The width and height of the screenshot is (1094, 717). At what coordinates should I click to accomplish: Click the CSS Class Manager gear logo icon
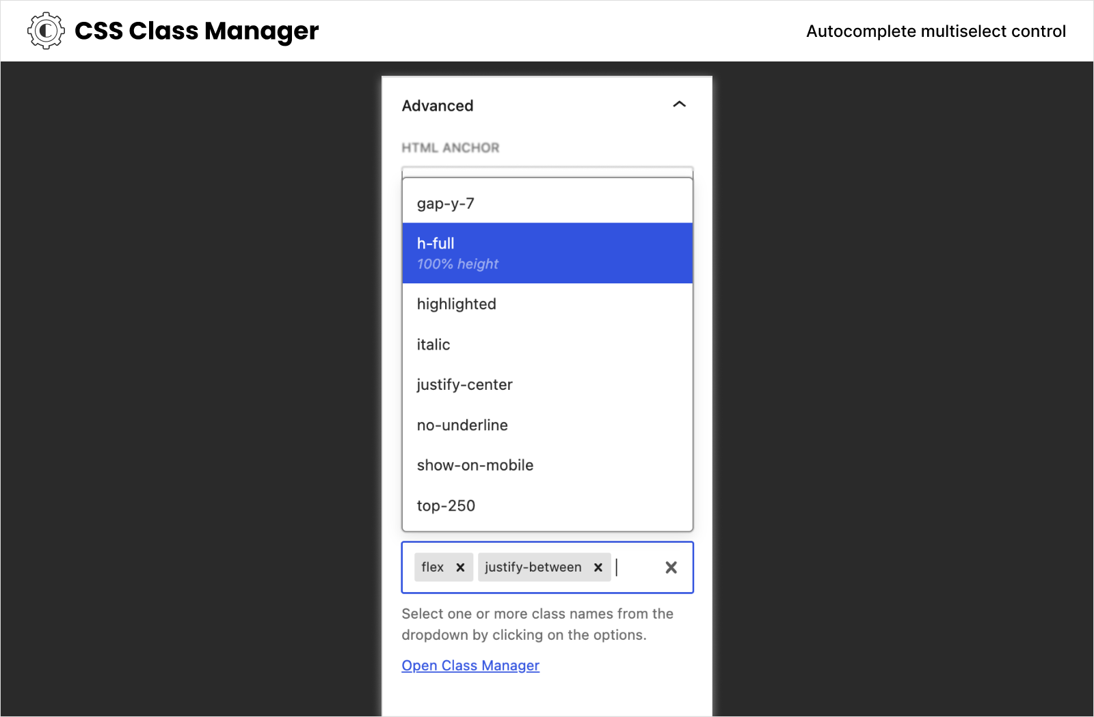tap(45, 30)
